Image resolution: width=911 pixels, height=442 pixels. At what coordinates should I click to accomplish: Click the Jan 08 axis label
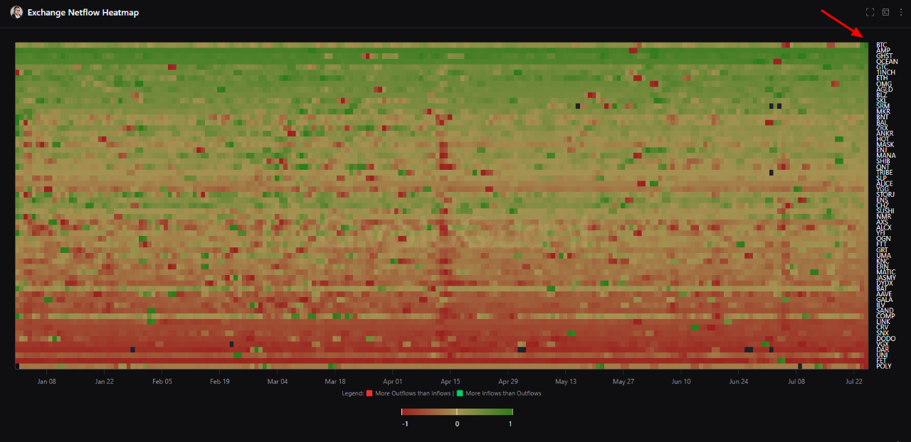pos(47,381)
